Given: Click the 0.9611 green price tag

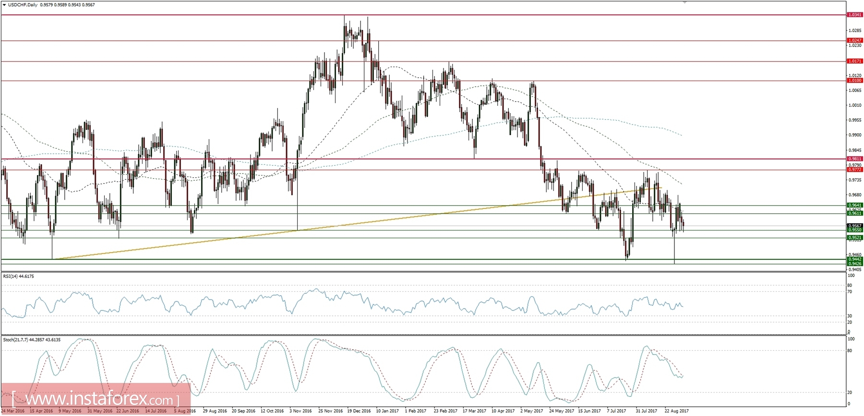Looking at the screenshot, I should pyautogui.click(x=855, y=213).
